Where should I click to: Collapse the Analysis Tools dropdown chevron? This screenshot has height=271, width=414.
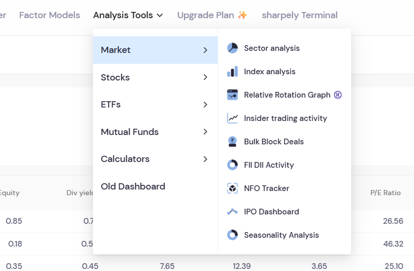[159, 16]
